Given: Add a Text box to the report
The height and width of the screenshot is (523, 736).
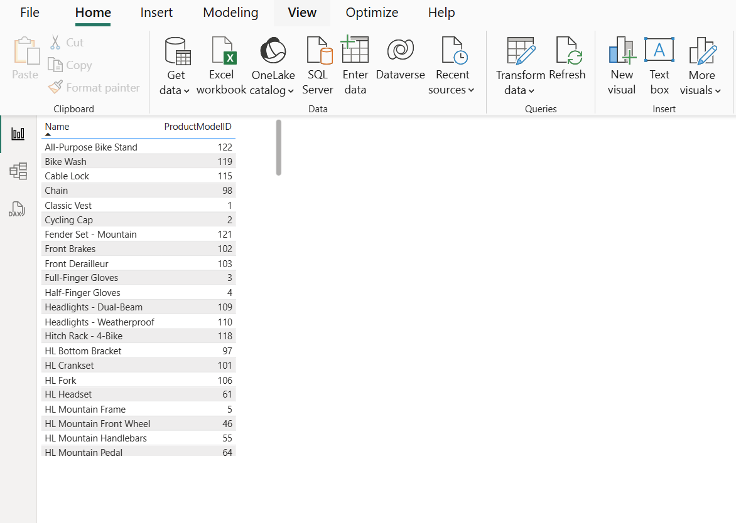Looking at the screenshot, I should (x=659, y=65).
